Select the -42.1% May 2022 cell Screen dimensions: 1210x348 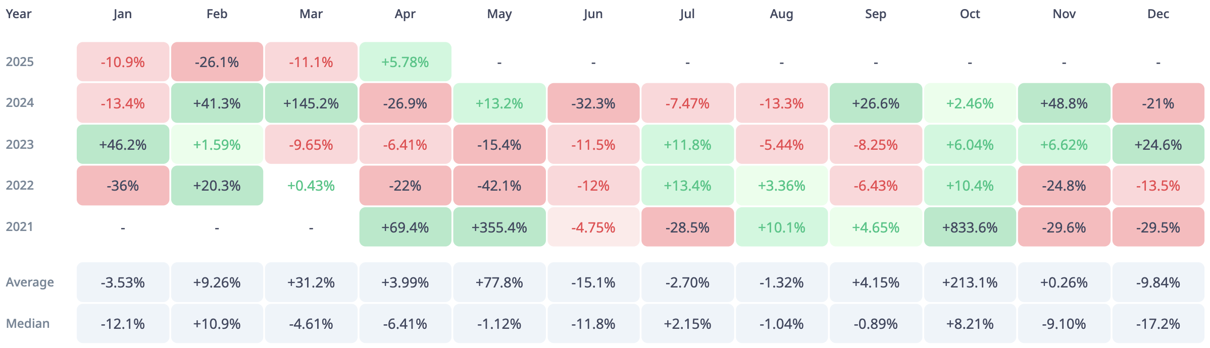point(499,186)
